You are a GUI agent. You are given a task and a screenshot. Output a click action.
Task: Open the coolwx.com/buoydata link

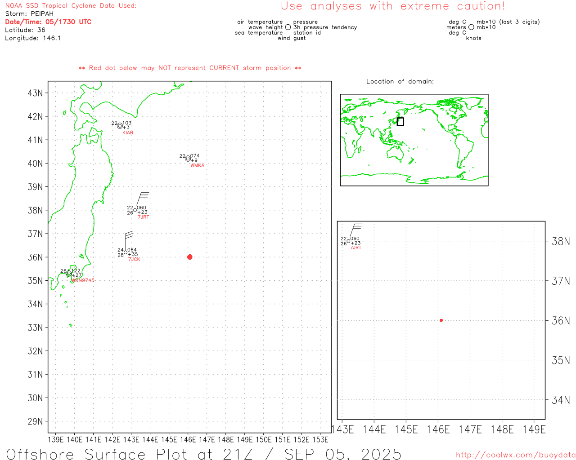coord(516,455)
